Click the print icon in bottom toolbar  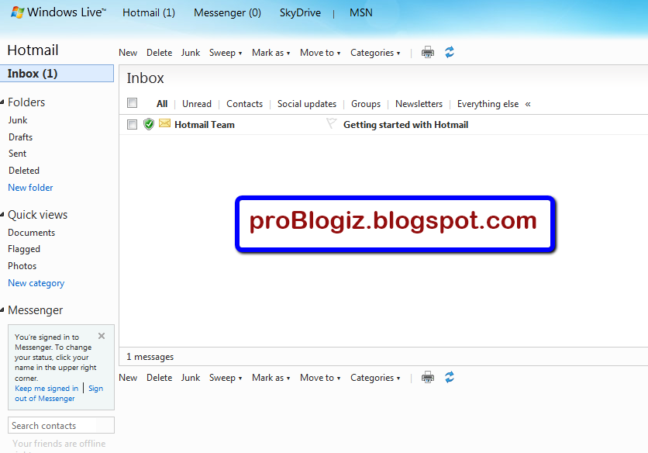click(x=428, y=377)
